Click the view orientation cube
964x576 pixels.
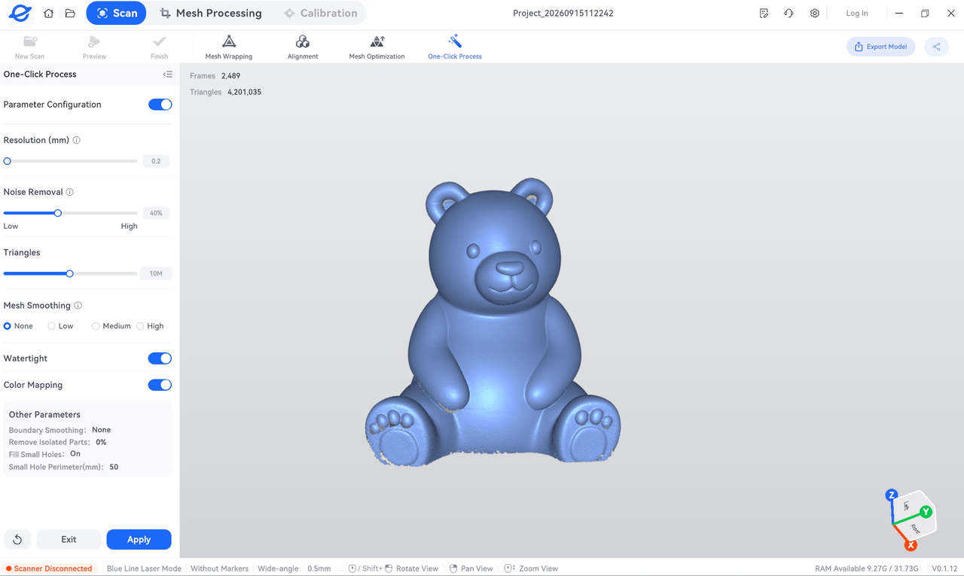coord(911,518)
